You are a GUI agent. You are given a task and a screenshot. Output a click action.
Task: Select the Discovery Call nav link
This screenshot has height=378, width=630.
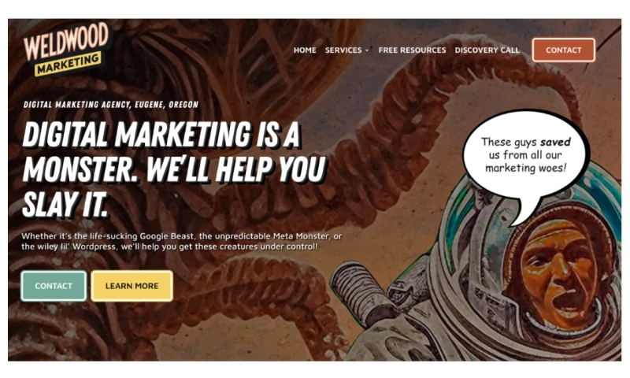click(x=487, y=50)
